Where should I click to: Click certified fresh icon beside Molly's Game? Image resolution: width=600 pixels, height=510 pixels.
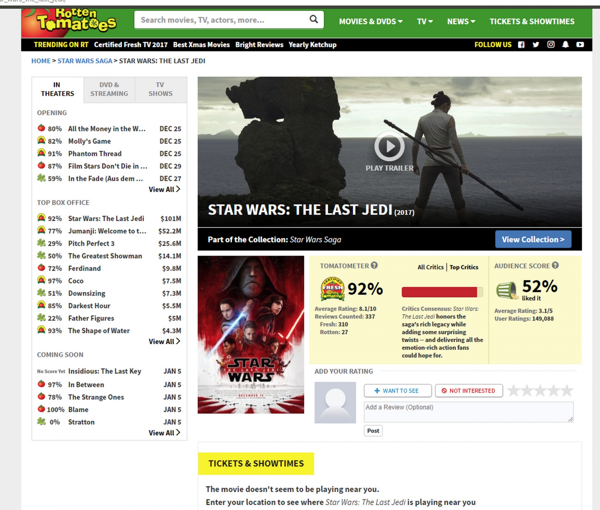41,140
